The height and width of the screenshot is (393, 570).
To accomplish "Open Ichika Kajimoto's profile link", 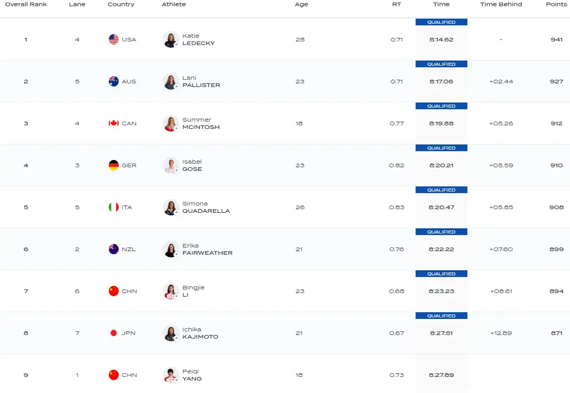I will pyautogui.click(x=200, y=333).
